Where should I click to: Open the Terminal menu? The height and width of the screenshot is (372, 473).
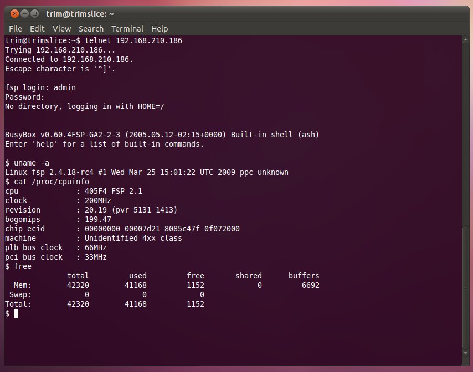[x=127, y=29]
